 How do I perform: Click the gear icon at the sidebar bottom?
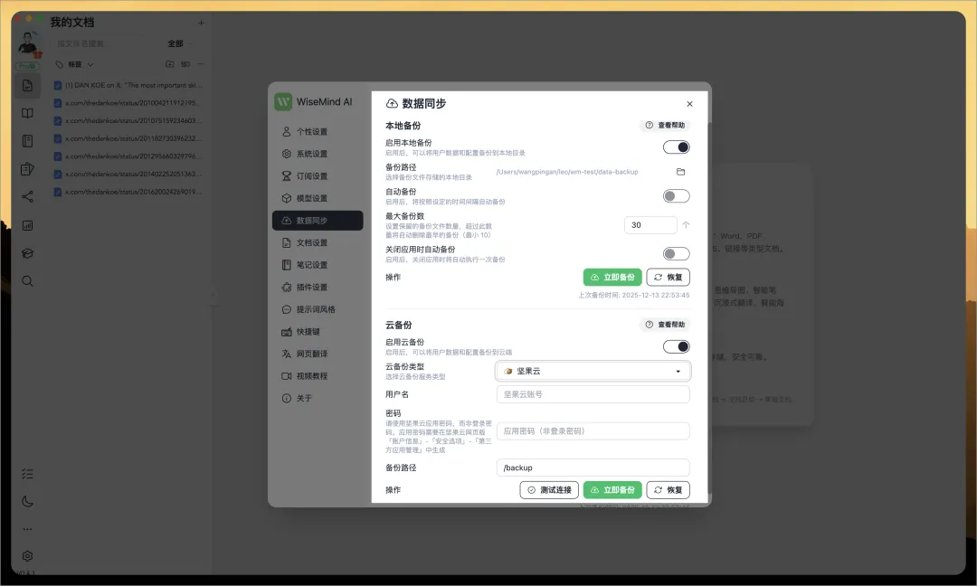(27, 556)
